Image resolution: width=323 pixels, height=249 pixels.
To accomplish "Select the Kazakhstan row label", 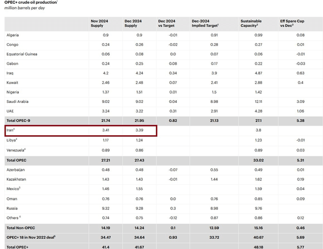I will 16,179.
